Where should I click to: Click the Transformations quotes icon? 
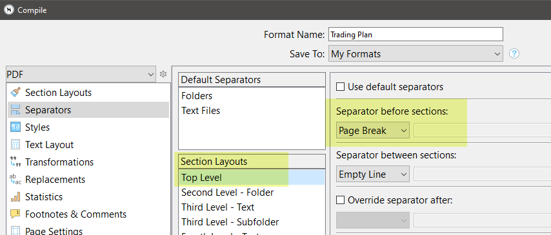click(15, 162)
